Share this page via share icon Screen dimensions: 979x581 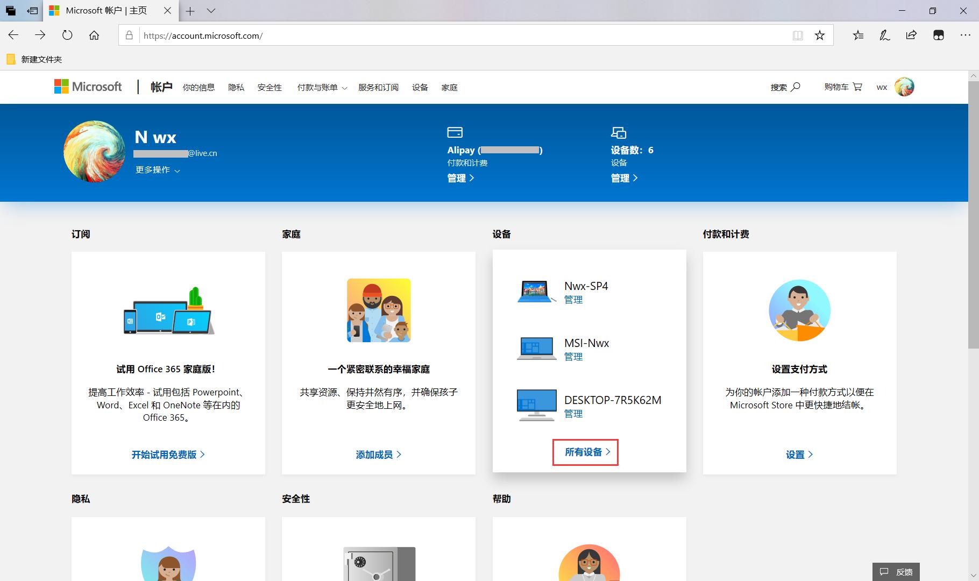[x=911, y=35]
